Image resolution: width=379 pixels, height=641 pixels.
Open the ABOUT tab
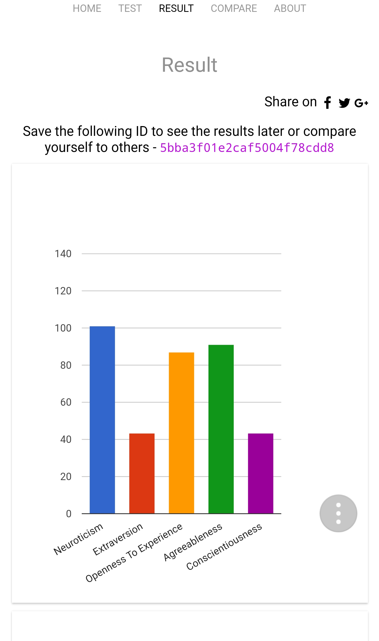[x=290, y=8]
